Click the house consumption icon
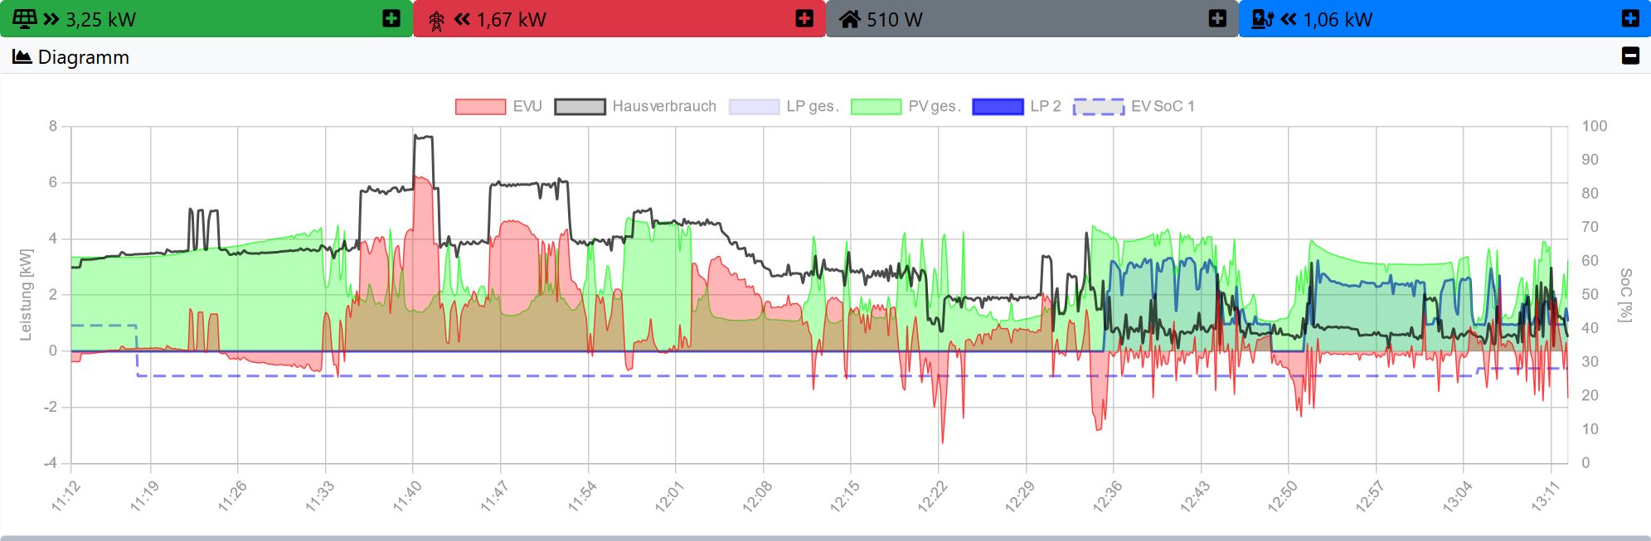This screenshot has height=541, width=1651. pyautogui.click(x=849, y=19)
